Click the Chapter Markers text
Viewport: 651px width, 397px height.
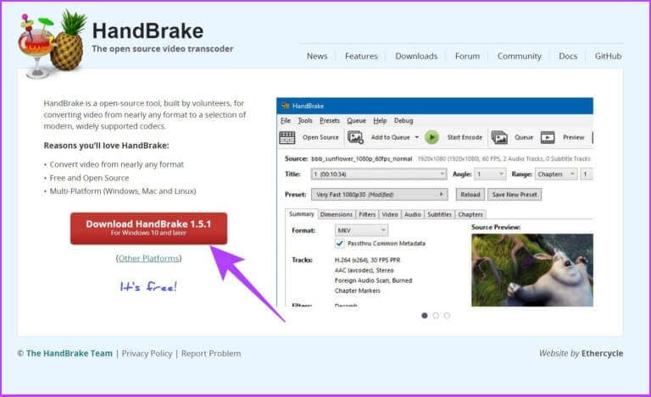[x=358, y=290]
